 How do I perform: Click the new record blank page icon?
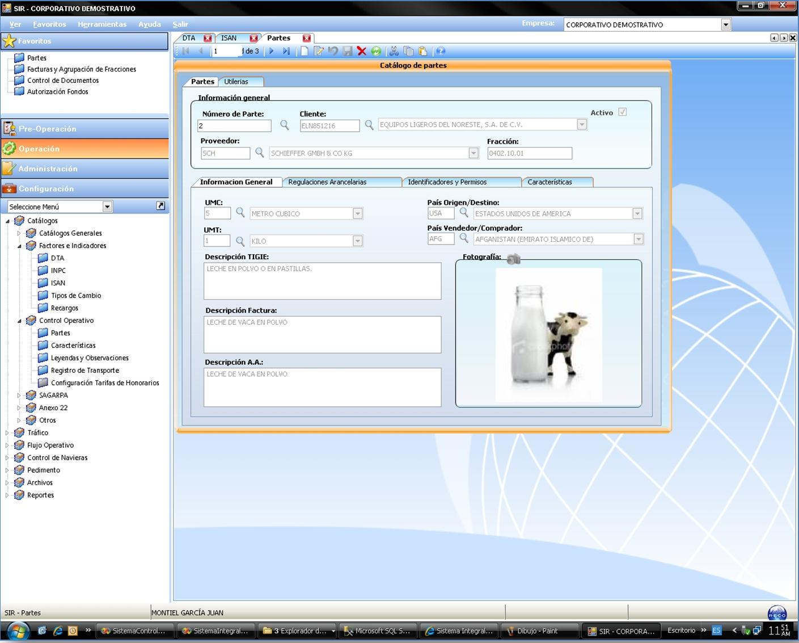pyautogui.click(x=305, y=51)
